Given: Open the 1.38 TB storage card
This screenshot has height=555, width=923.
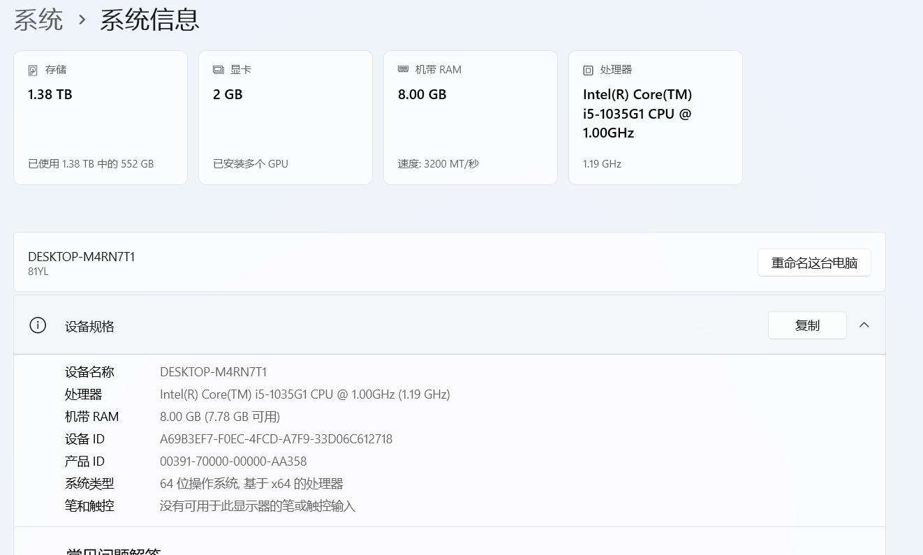Looking at the screenshot, I should click(101, 117).
